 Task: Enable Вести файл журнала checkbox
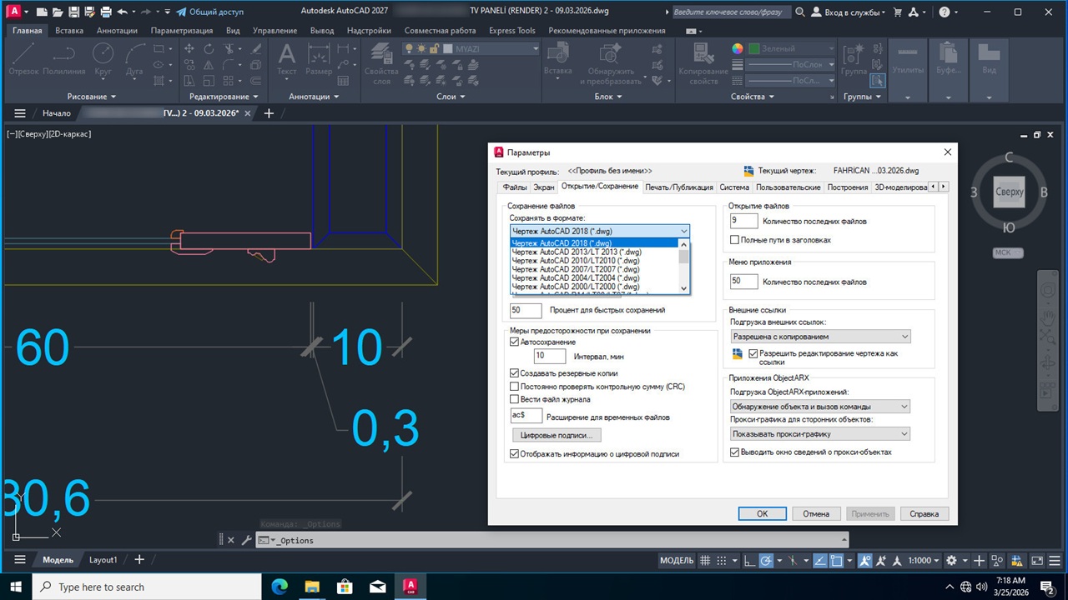515,399
